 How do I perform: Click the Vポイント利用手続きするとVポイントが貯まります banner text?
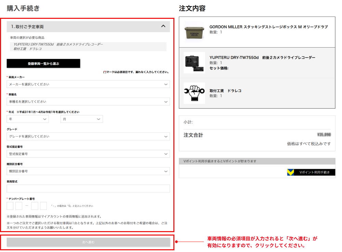[x=220, y=161]
